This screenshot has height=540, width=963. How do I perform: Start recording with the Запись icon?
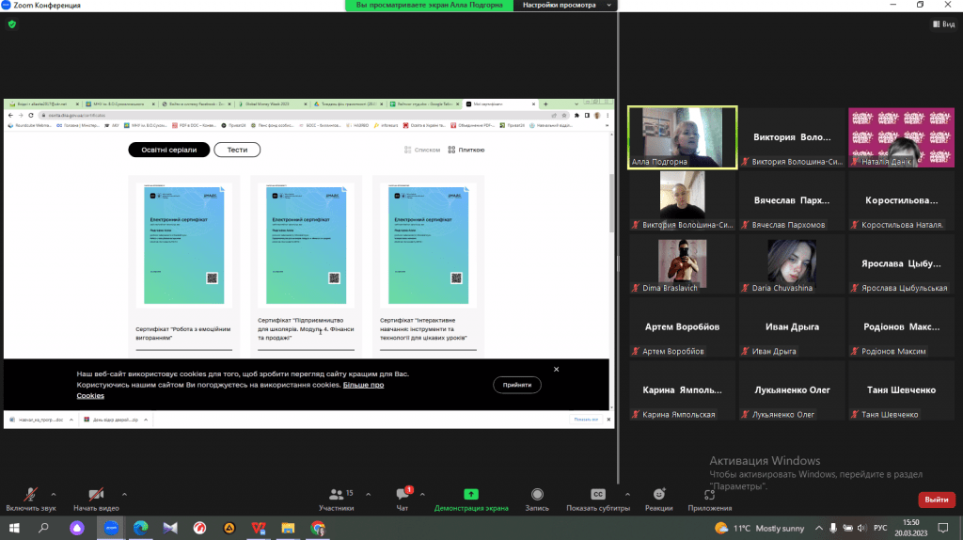(537, 494)
